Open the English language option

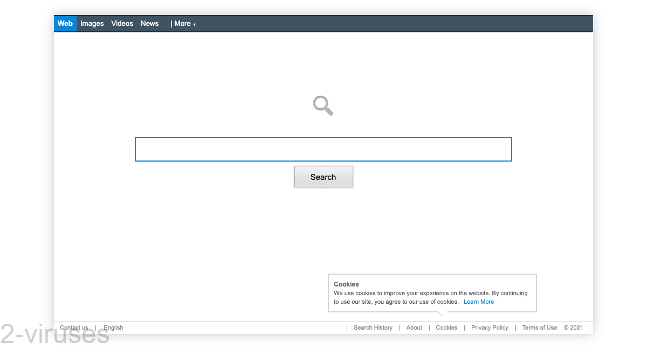pos(113,327)
